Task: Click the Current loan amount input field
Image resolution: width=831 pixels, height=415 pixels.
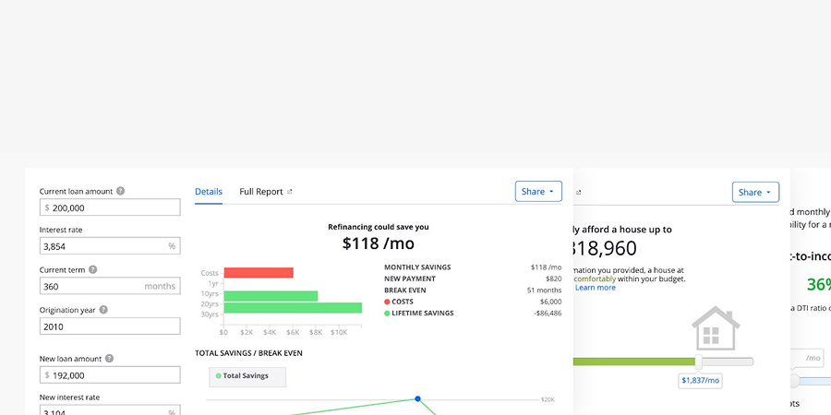Action: point(110,207)
